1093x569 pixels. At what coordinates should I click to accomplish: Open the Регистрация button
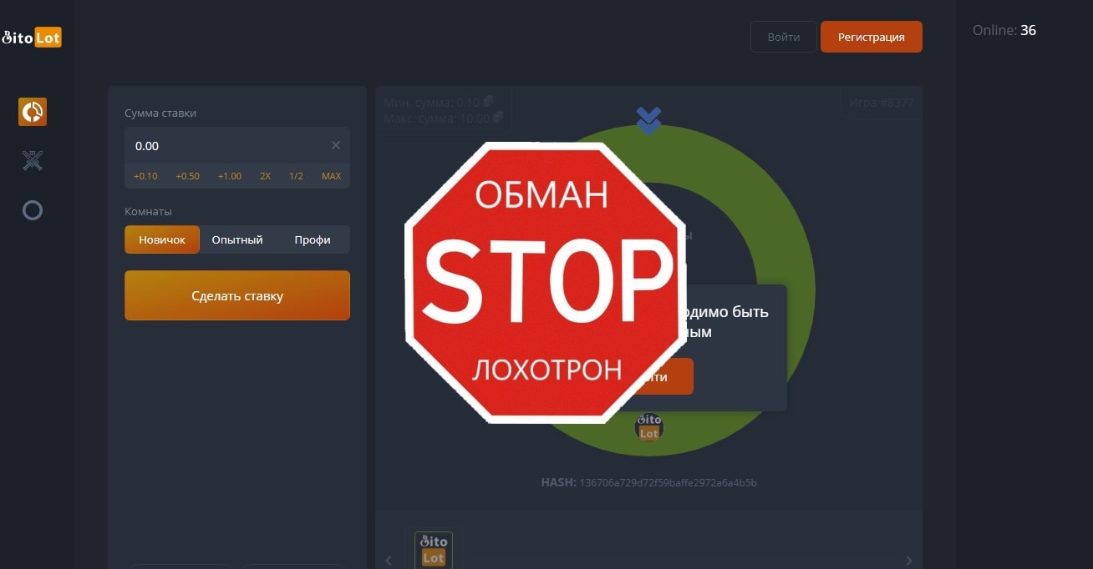(x=872, y=37)
